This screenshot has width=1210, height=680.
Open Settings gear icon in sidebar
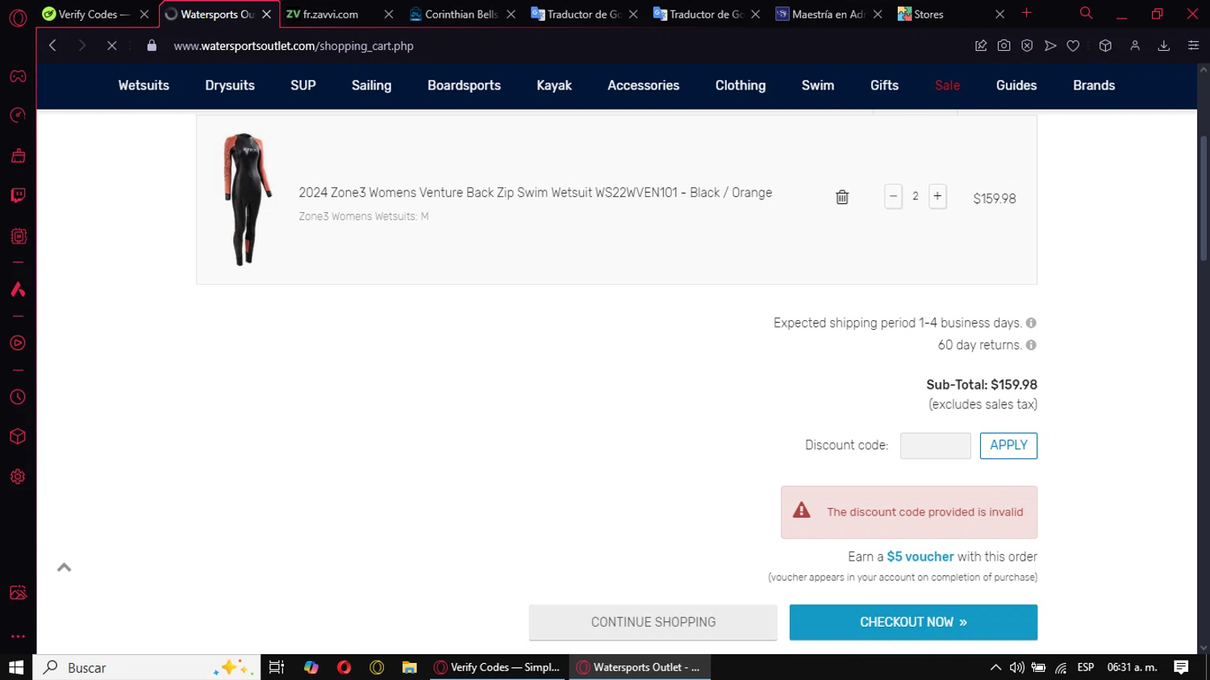[18, 477]
